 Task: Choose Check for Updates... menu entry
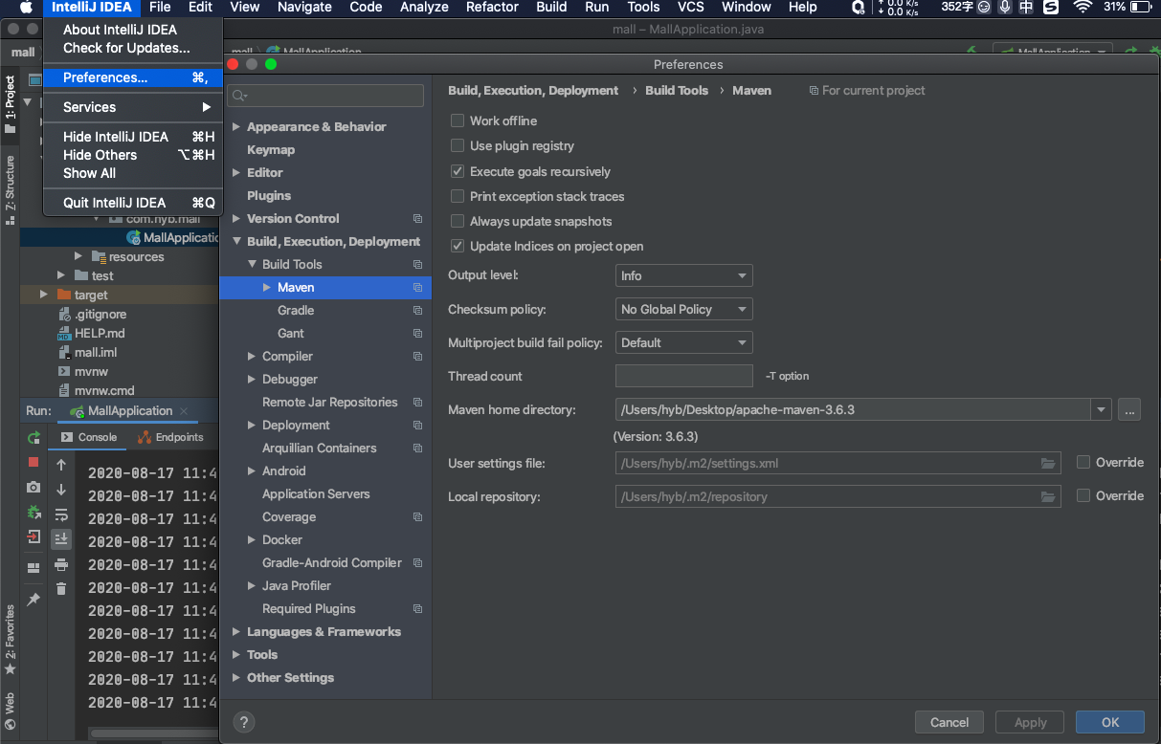pos(133,48)
